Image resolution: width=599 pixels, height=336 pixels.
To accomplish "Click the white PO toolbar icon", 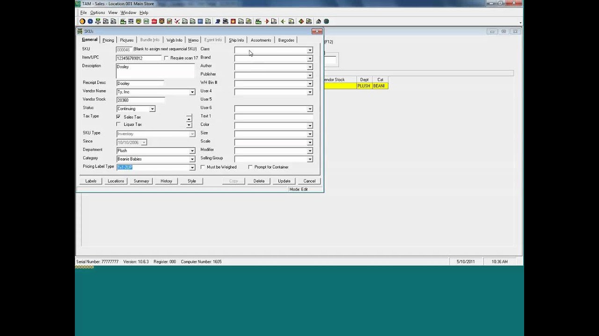I will pyautogui.click(x=146, y=21).
